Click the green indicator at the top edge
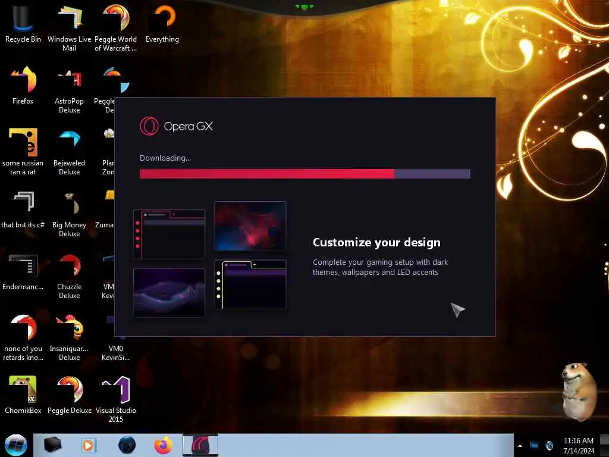The height and width of the screenshot is (457, 609). (x=304, y=7)
